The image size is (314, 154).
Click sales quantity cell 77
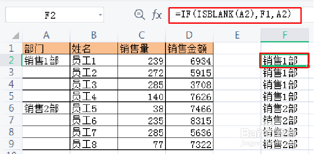[x=142, y=144]
